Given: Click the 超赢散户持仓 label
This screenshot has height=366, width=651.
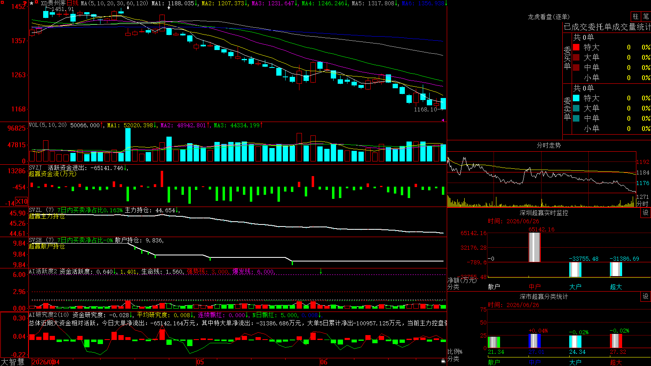Looking at the screenshot, I should [x=47, y=246].
